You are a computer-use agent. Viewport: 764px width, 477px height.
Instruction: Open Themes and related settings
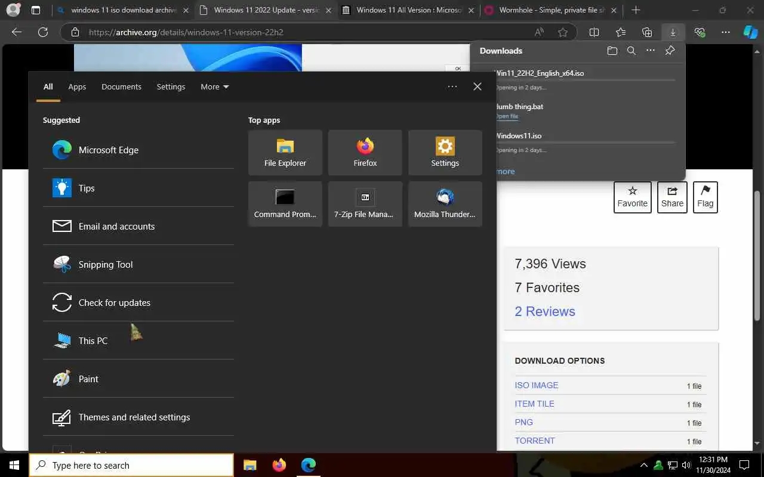pos(138,417)
